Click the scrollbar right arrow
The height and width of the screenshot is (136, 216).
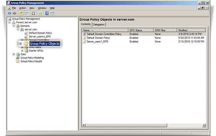tap(204, 125)
